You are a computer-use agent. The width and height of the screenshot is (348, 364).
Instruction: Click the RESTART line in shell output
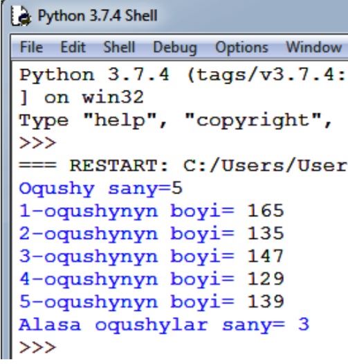pyautogui.click(x=183, y=166)
